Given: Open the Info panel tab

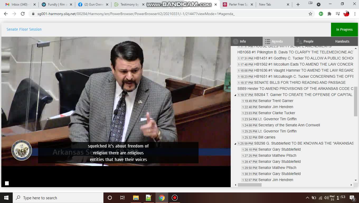Looking at the screenshot, I should [247, 41].
